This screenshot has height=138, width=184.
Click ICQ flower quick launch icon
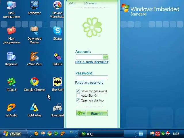(56, 133)
